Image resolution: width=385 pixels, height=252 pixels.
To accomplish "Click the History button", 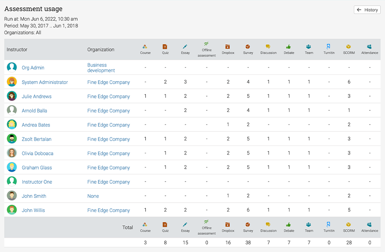I will (367, 9).
